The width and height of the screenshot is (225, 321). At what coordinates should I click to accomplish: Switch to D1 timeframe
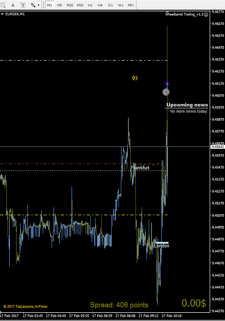coord(111,5)
